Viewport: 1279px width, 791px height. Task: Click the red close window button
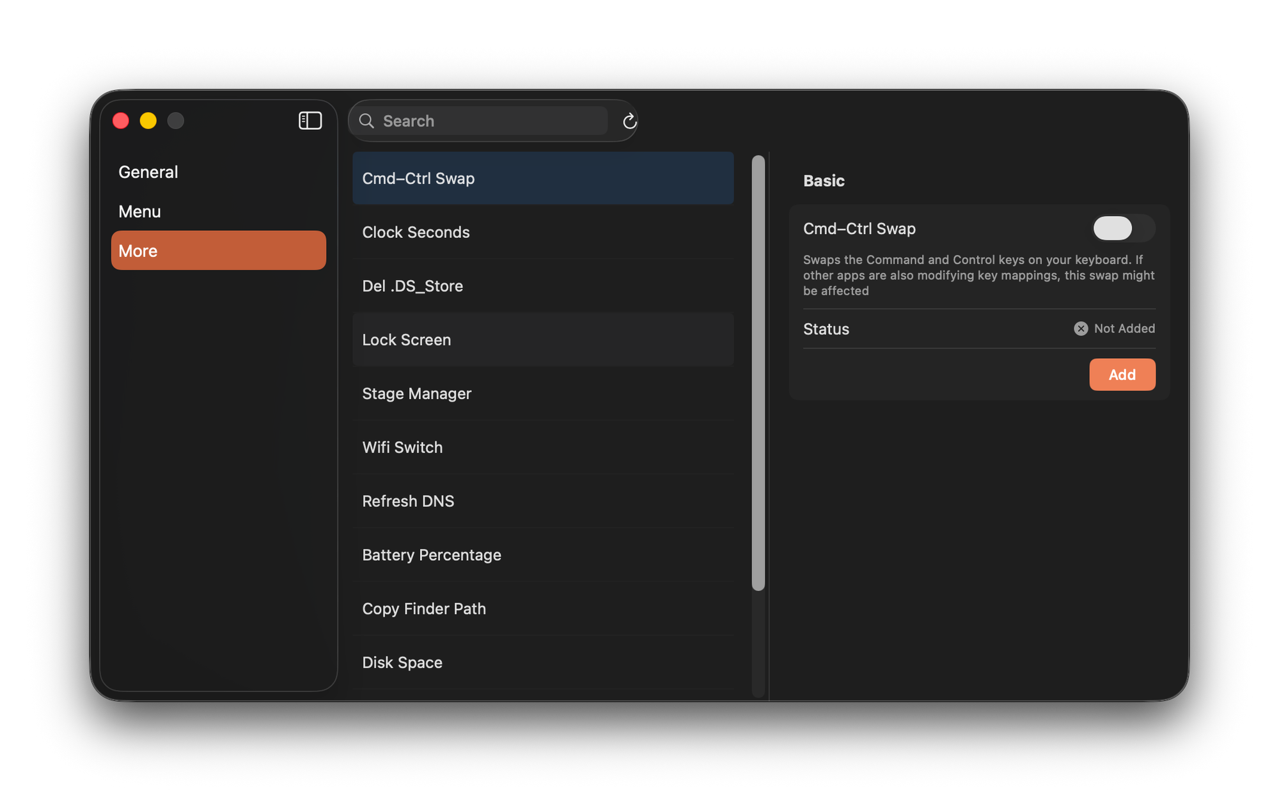(x=121, y=121)
